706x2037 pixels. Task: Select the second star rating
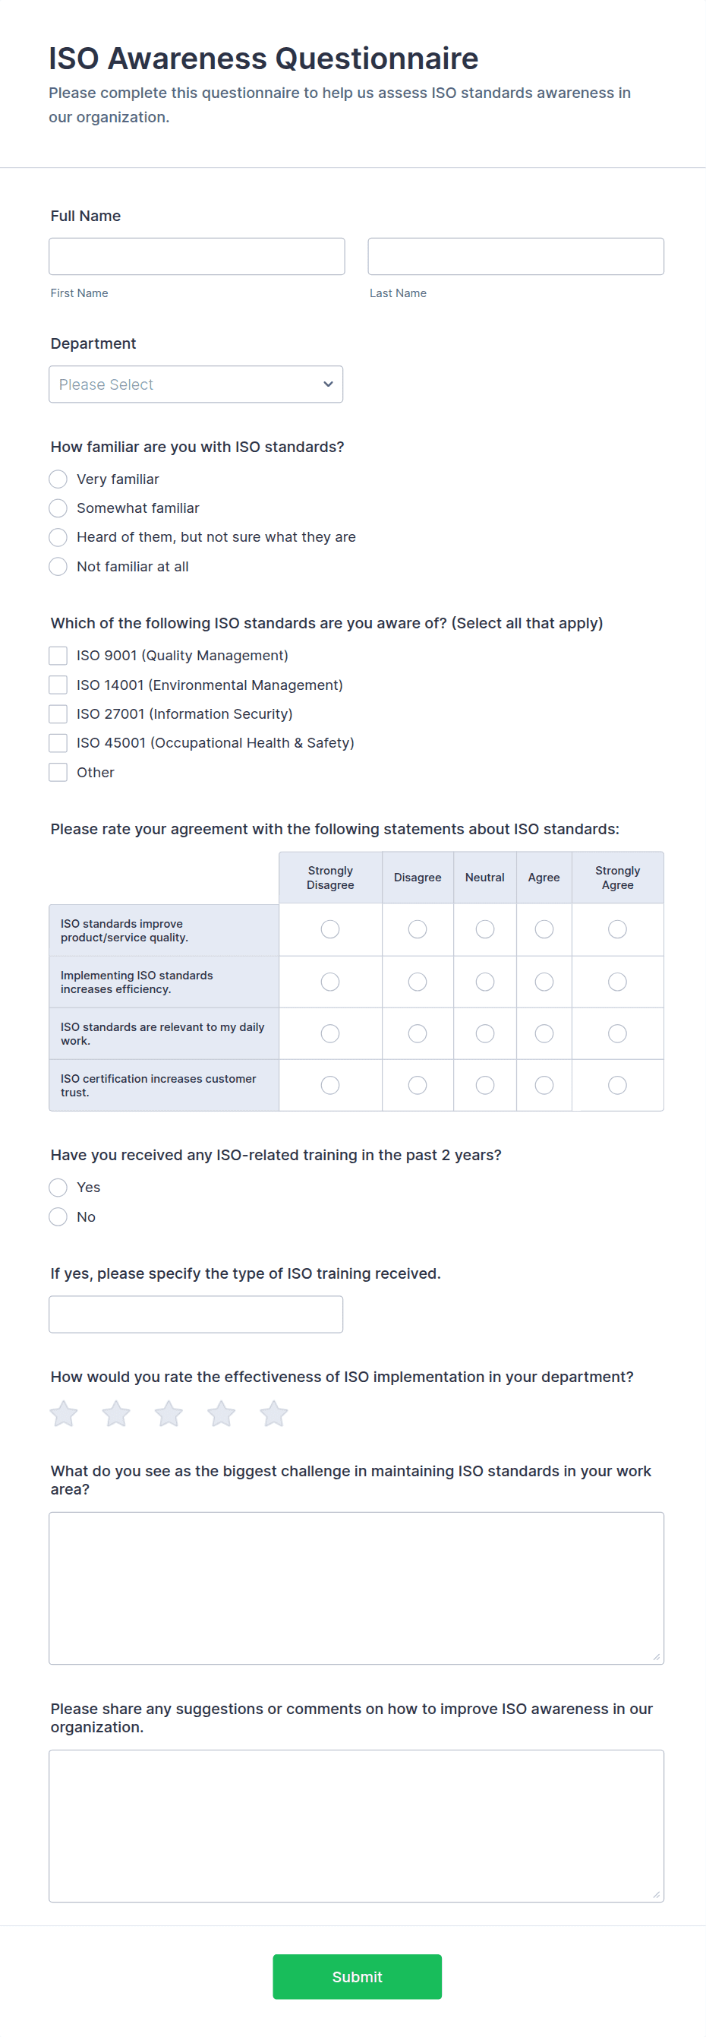click(x=116, y=1413)
